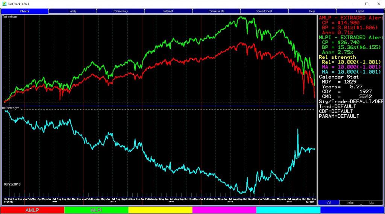This screenshot has height=214, width=385.
Task: Open the Export tab
Action: coord(360,11)
